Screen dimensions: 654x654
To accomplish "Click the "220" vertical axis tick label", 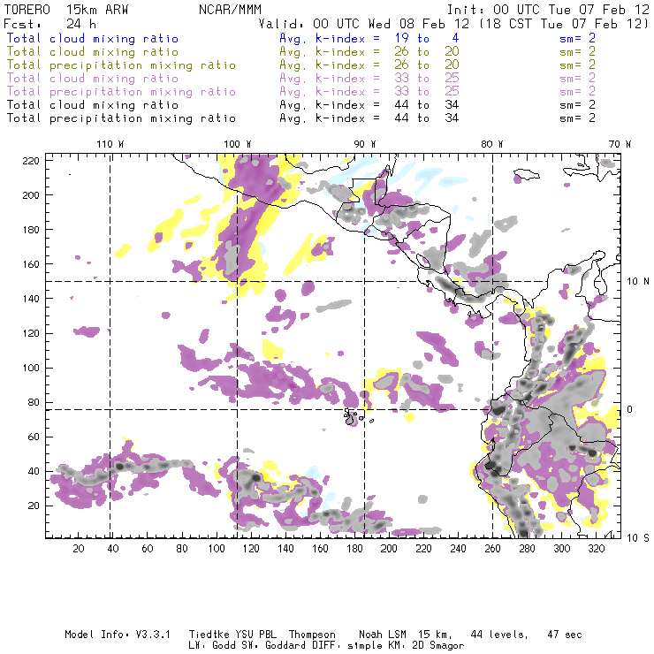I will coord(31,161).
